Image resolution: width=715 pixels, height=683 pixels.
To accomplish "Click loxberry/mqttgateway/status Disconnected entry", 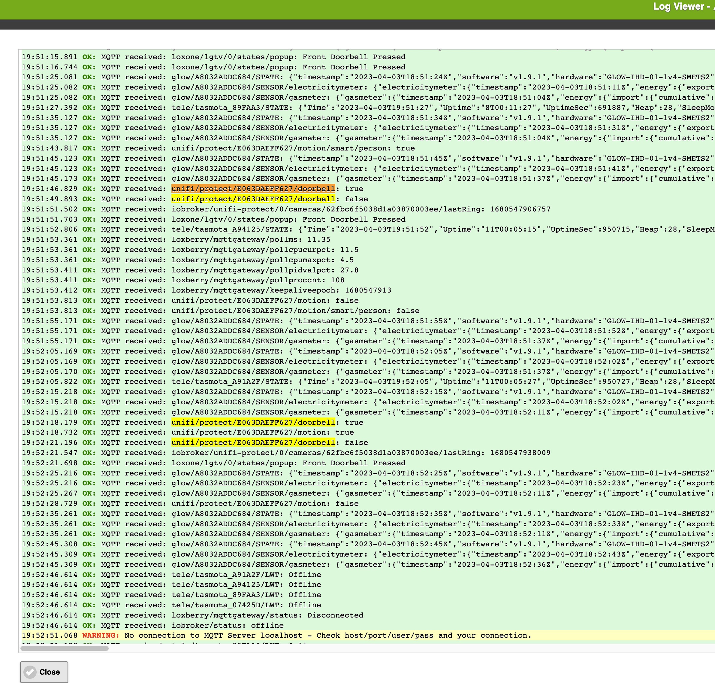I will 267,615.
